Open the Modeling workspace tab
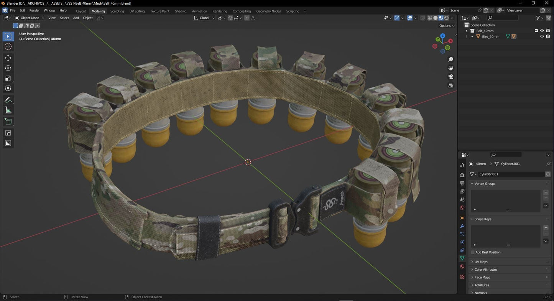The image size is (554, 301). [x=98, y=11]
